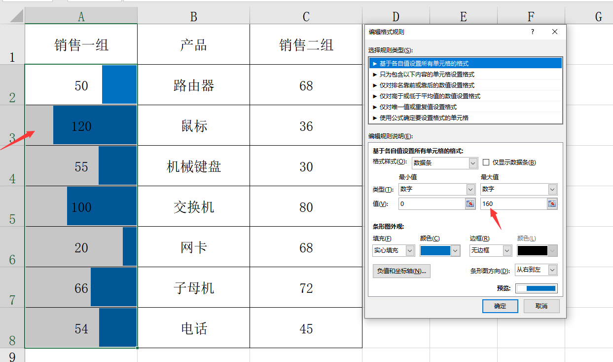
Task: Click the range picker icon beside maximum value 160
Action: (x=552, y=203)
